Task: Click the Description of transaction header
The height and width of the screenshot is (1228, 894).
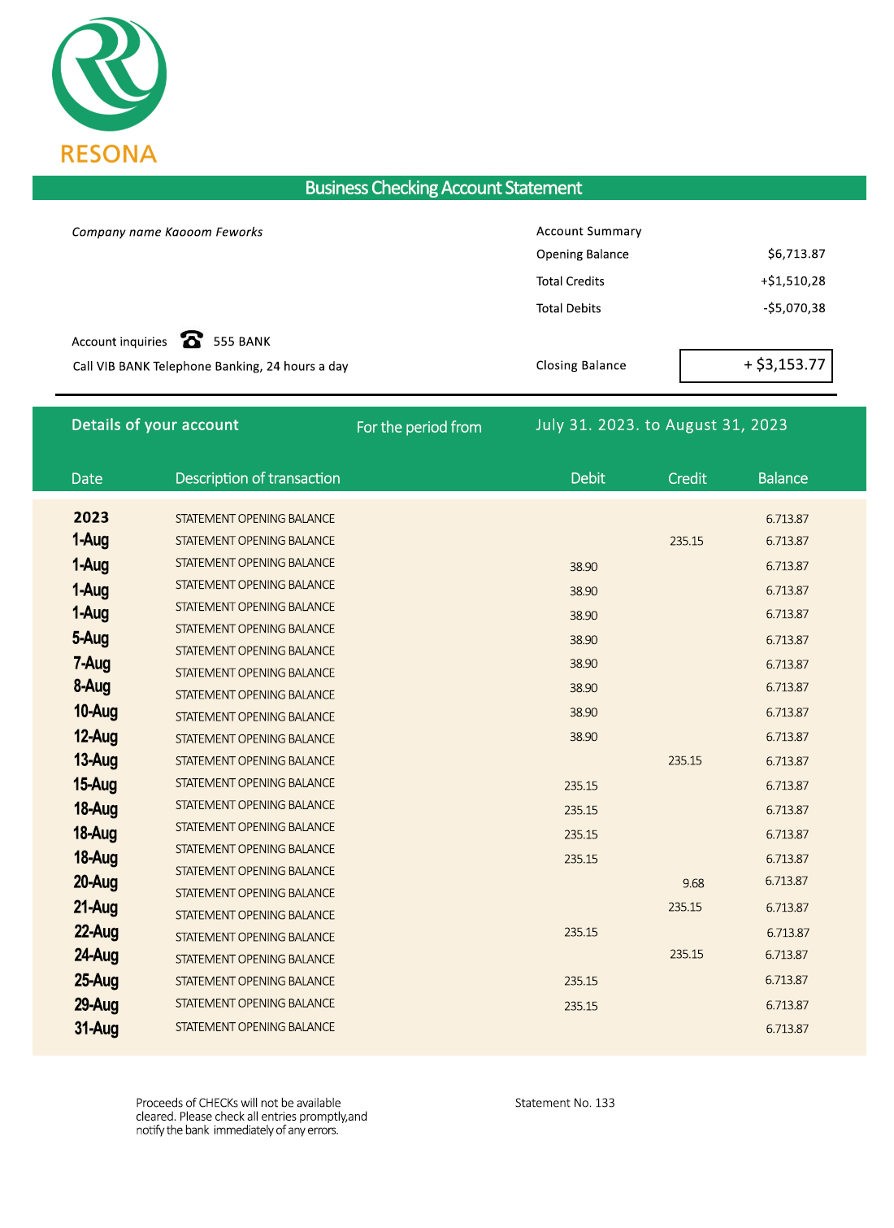Action: 258,478
